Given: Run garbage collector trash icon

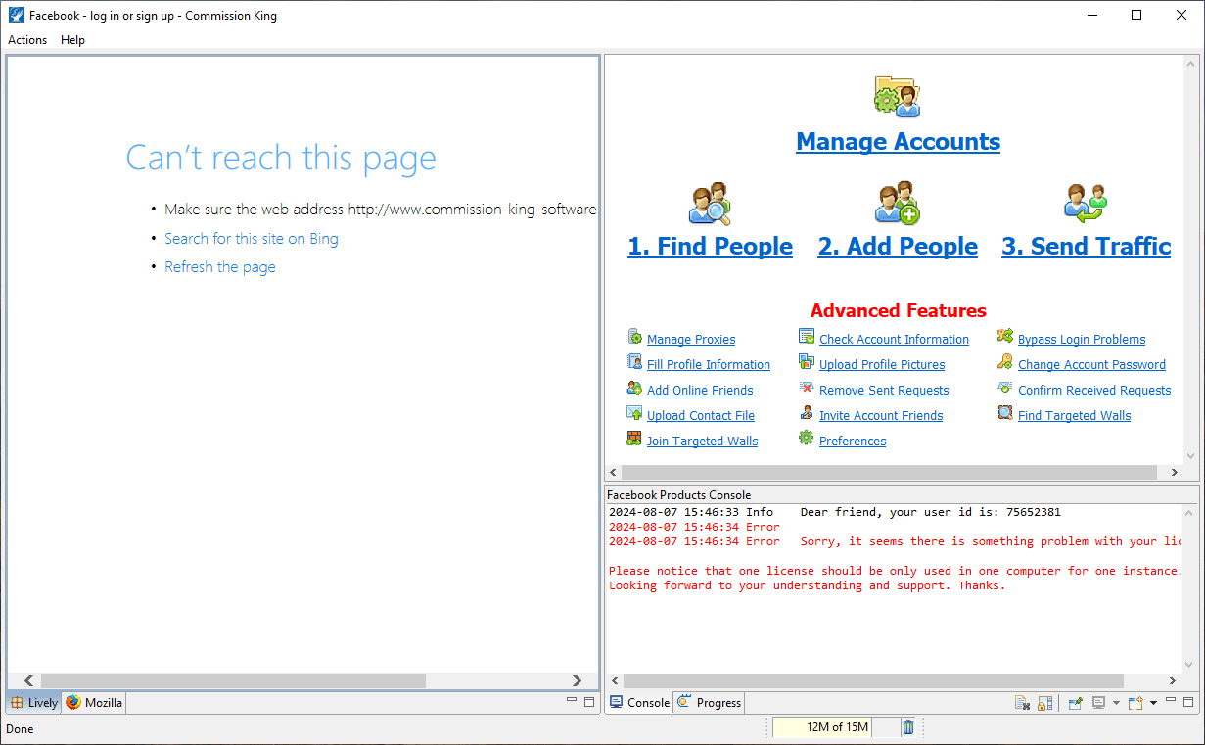Looking at the screenshot, I should 908,727.
